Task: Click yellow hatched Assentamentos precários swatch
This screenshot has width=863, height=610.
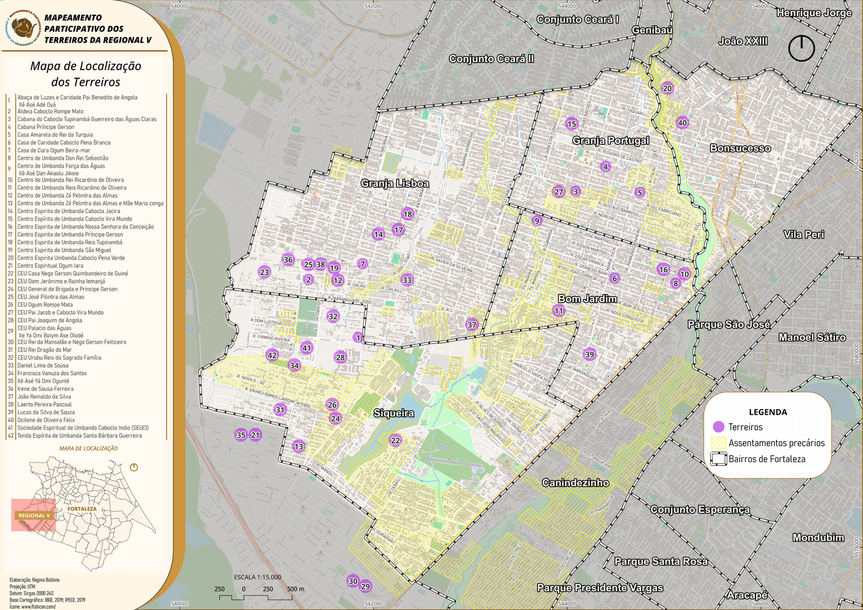Action: click(x=718, y=443)
